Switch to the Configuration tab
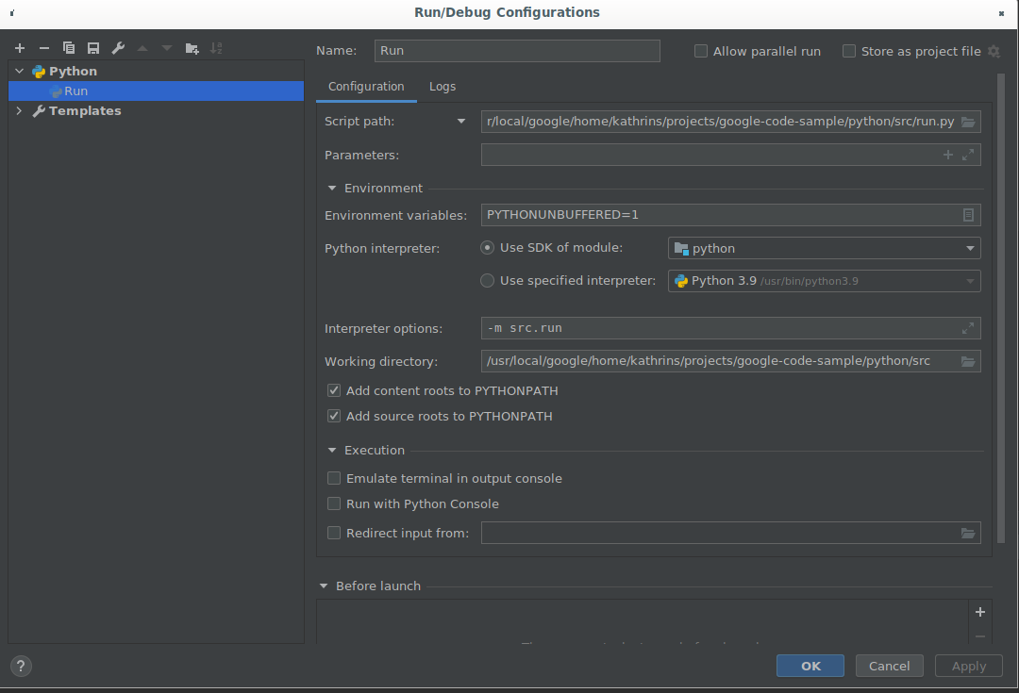1019x693 pixels. [366, 87]
